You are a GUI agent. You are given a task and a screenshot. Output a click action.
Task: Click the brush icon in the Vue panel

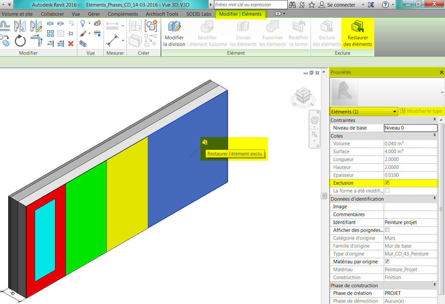[x=83, y=33]
